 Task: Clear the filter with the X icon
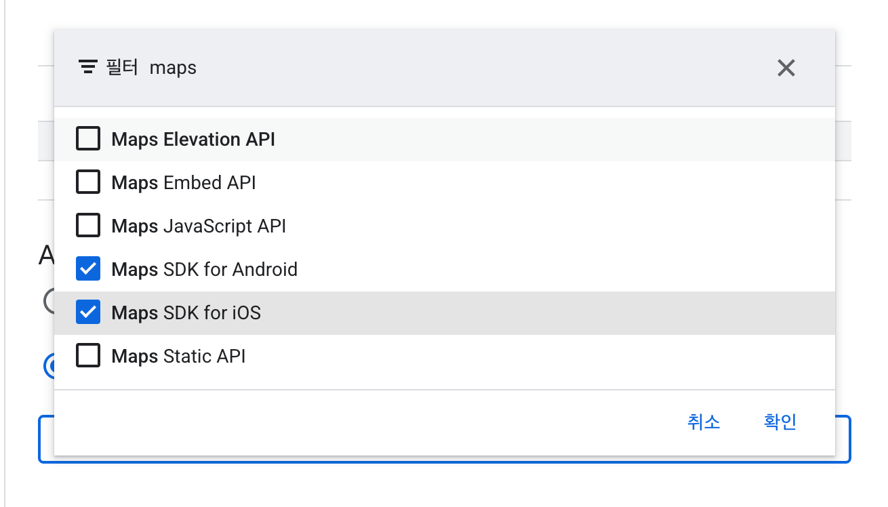tap(786, 68)
